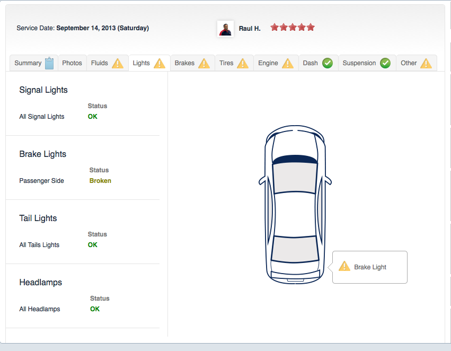Click the five-star rating

(x=293, y=27)
